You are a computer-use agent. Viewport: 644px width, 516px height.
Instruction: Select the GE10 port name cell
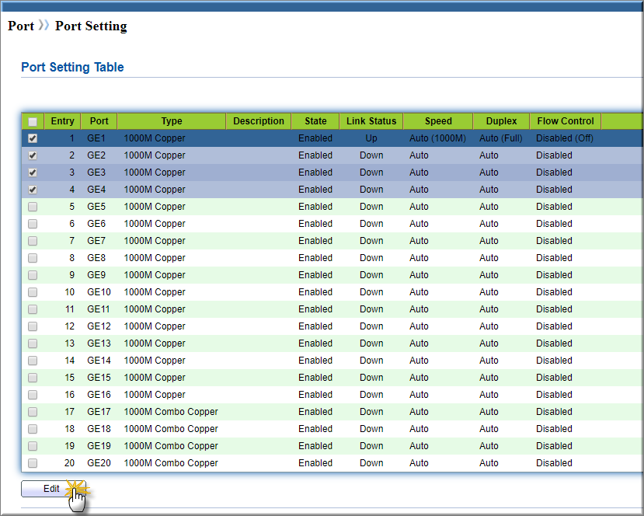tap(99, 292)
